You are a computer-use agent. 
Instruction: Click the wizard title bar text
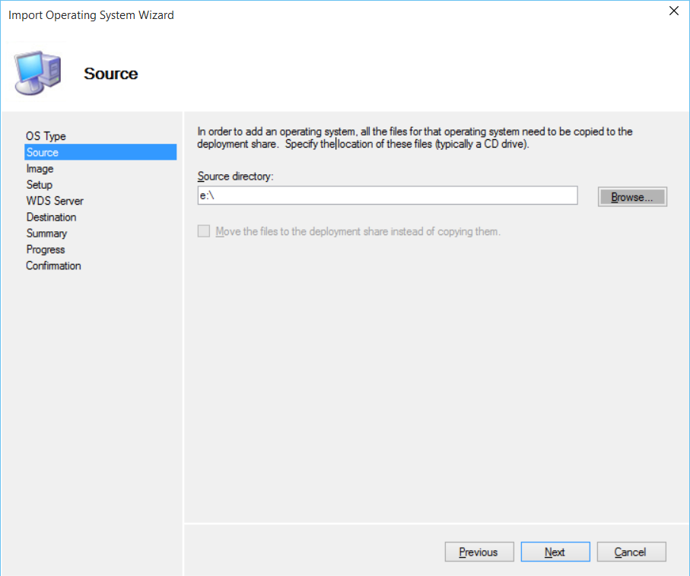point(91,14)
